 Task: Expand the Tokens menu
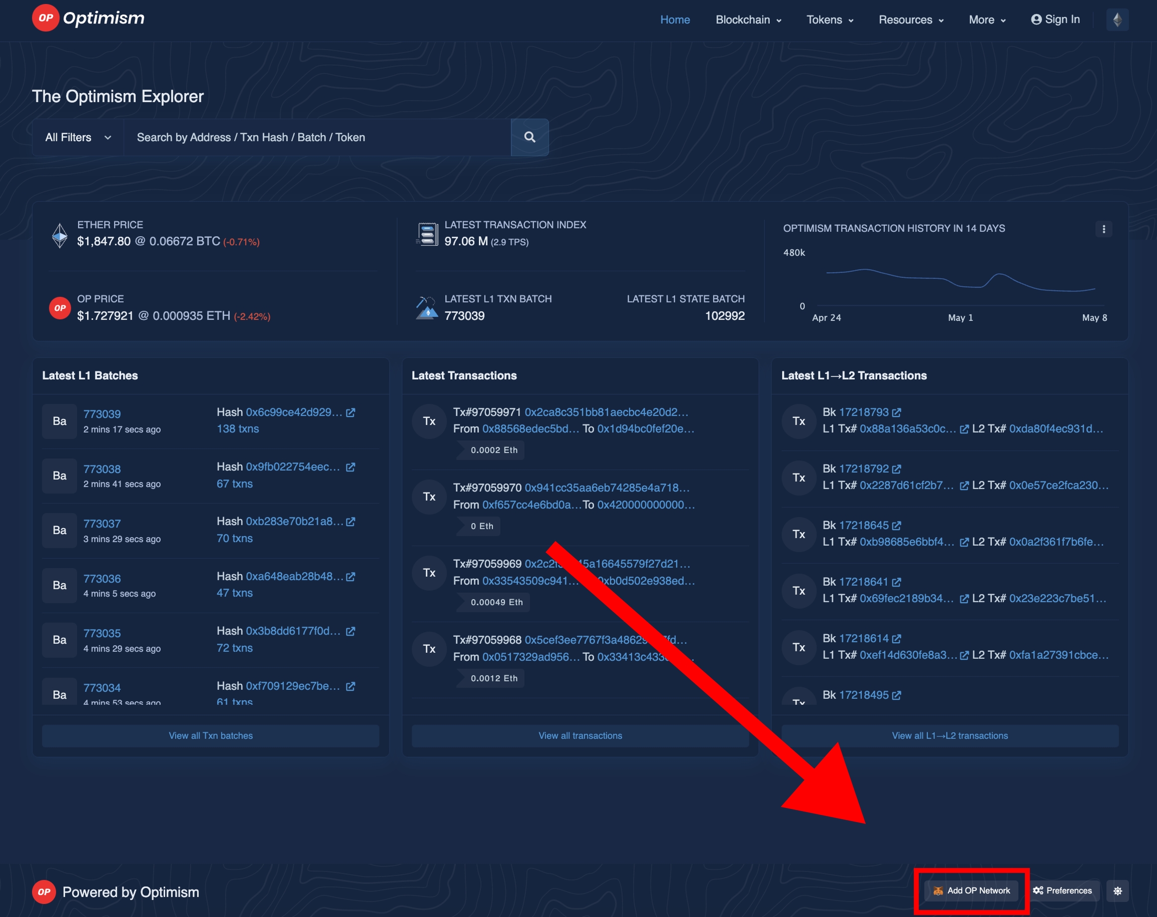coord(830,20)
